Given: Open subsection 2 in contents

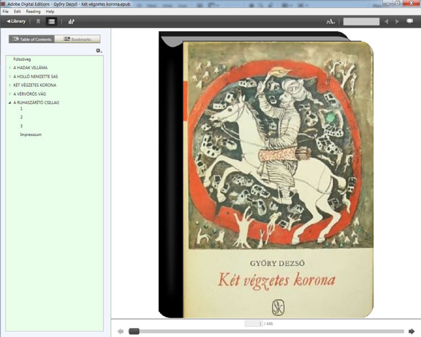Looking at the screenshot, I should coord(21,117).
